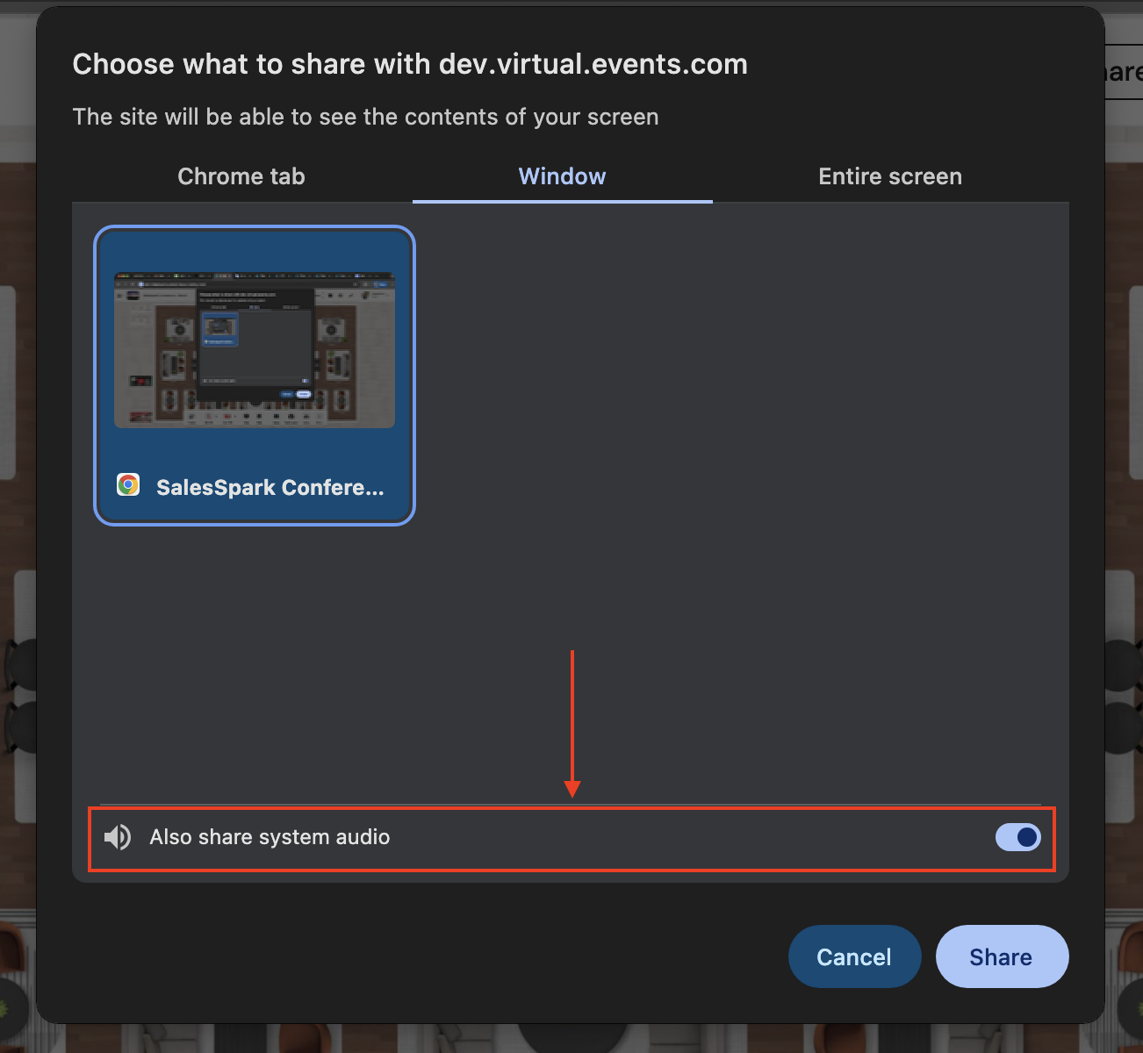Click the 'Also share system audio' label

[x=270, y=837]
